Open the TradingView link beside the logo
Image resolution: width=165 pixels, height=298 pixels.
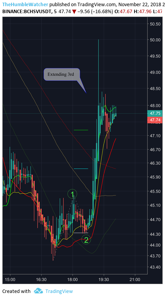[59, 291]
